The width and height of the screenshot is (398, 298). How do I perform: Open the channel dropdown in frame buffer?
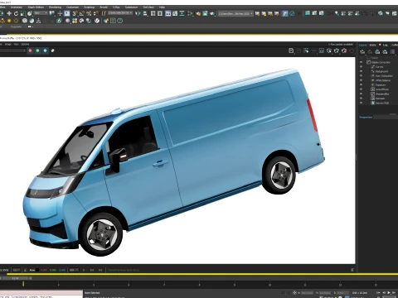tap(13, 50)
